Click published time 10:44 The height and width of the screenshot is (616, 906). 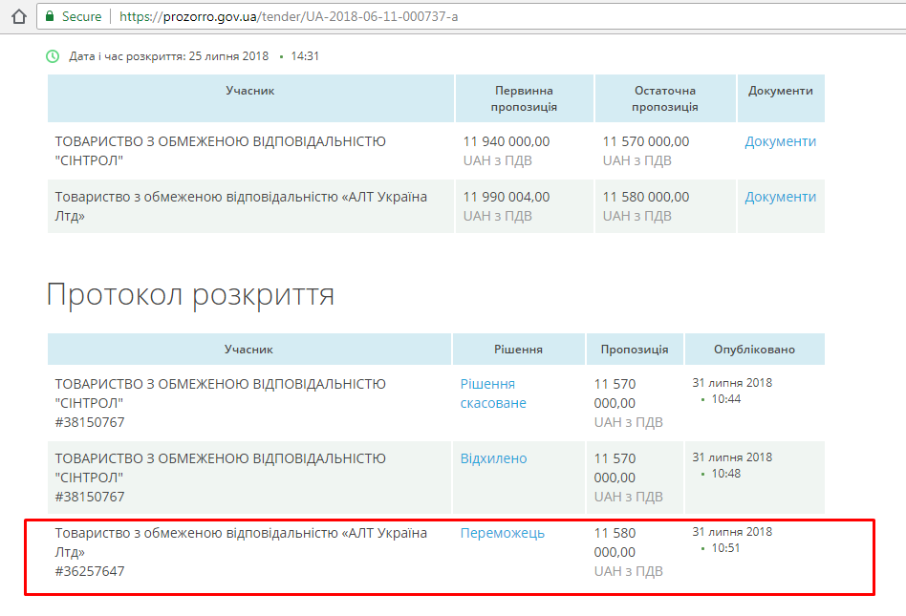[x=725, y=399]
